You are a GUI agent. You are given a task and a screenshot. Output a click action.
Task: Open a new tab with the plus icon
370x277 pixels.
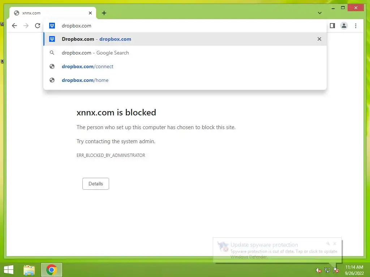point(104,13)
